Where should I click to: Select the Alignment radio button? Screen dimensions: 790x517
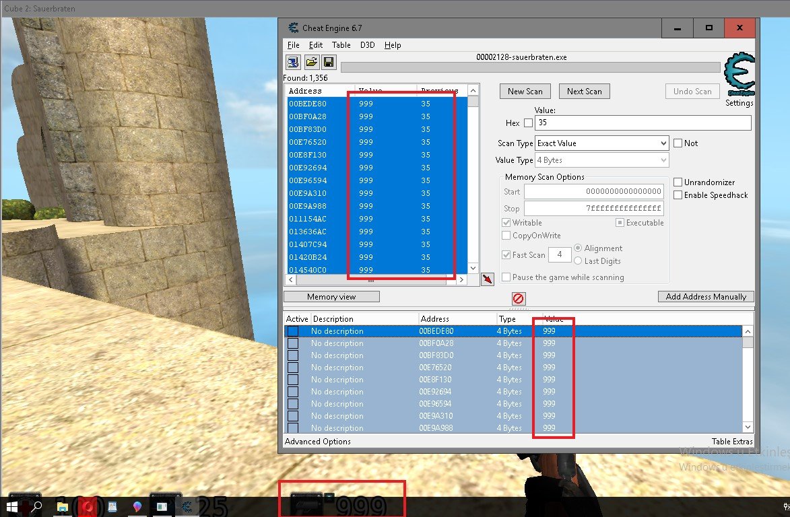click(578, 248)
